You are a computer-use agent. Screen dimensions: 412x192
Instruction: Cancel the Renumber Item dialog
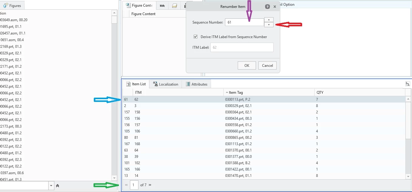[x=267, y=65]
